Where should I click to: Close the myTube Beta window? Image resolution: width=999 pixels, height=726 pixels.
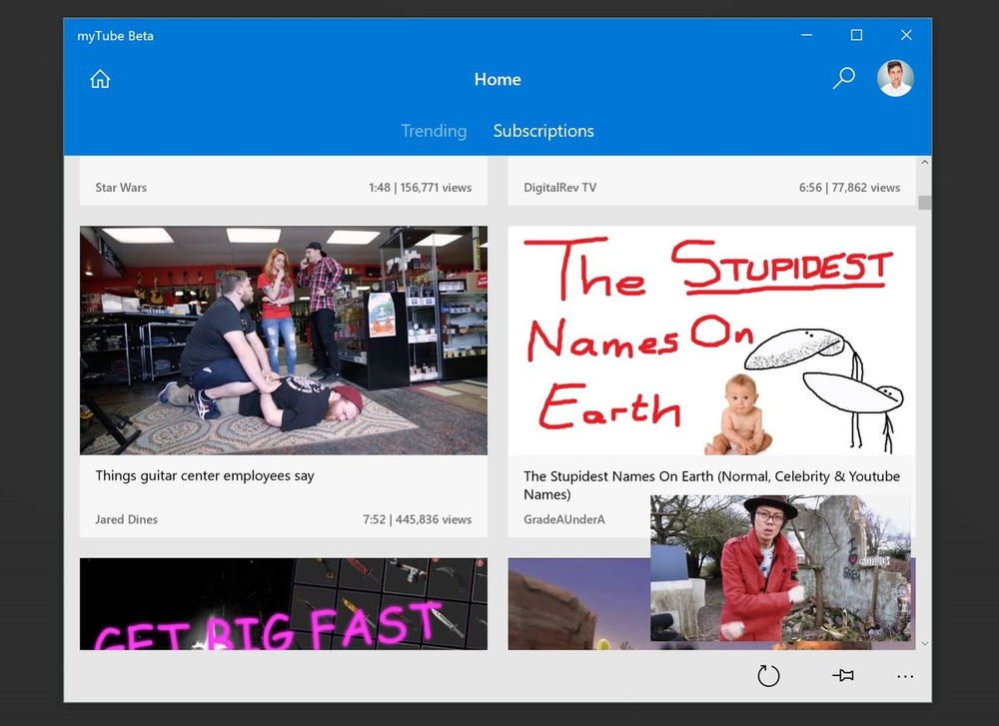click(906, 35)
